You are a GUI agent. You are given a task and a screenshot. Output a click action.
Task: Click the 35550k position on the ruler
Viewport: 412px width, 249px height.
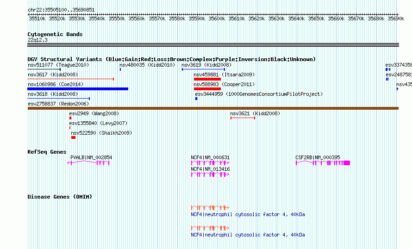[x=117, y=19]
